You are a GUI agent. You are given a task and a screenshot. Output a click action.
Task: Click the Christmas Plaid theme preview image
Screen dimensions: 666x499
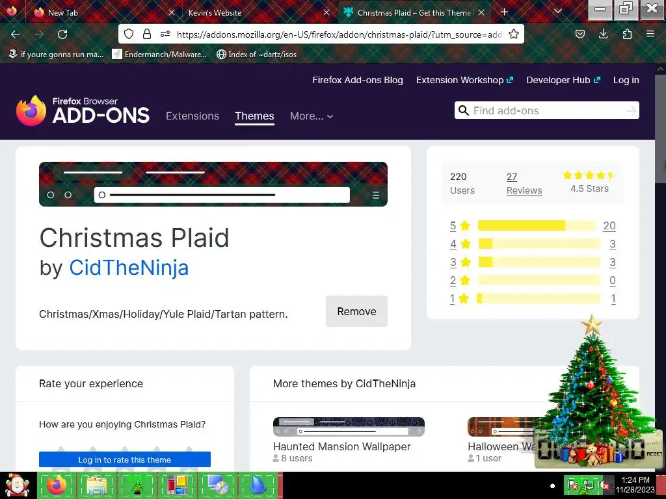click(x=213, y=184)
